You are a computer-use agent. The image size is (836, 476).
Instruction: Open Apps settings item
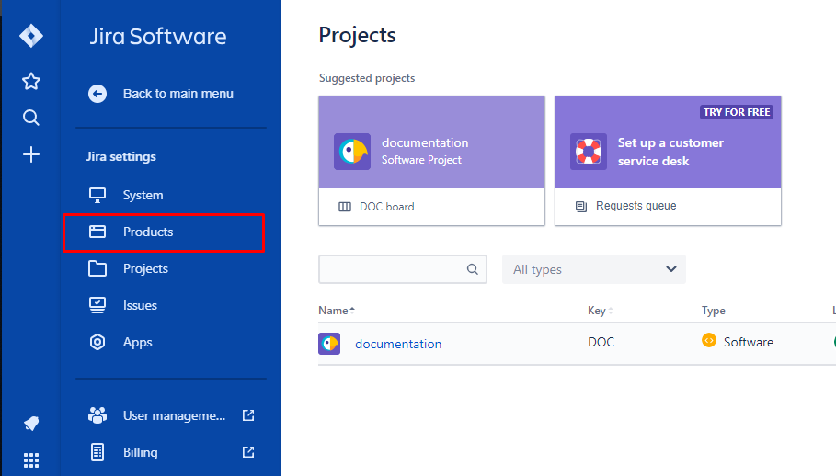pyautogui.click(x=137, y=342)
